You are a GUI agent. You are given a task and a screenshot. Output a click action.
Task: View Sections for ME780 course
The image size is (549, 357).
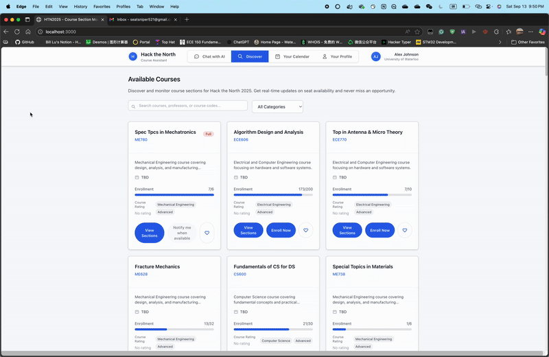tap(150, 233)
